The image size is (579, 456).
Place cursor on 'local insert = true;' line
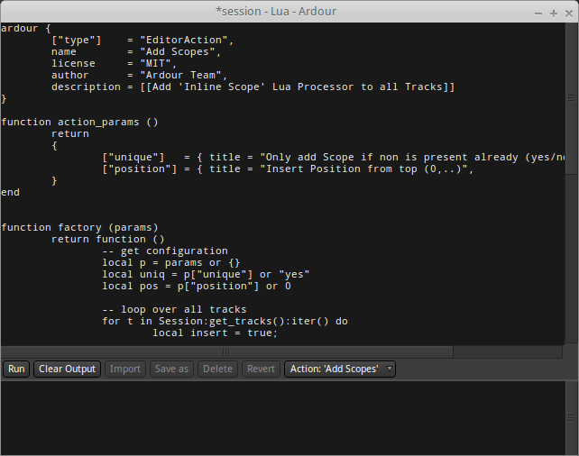coord(215,333)
